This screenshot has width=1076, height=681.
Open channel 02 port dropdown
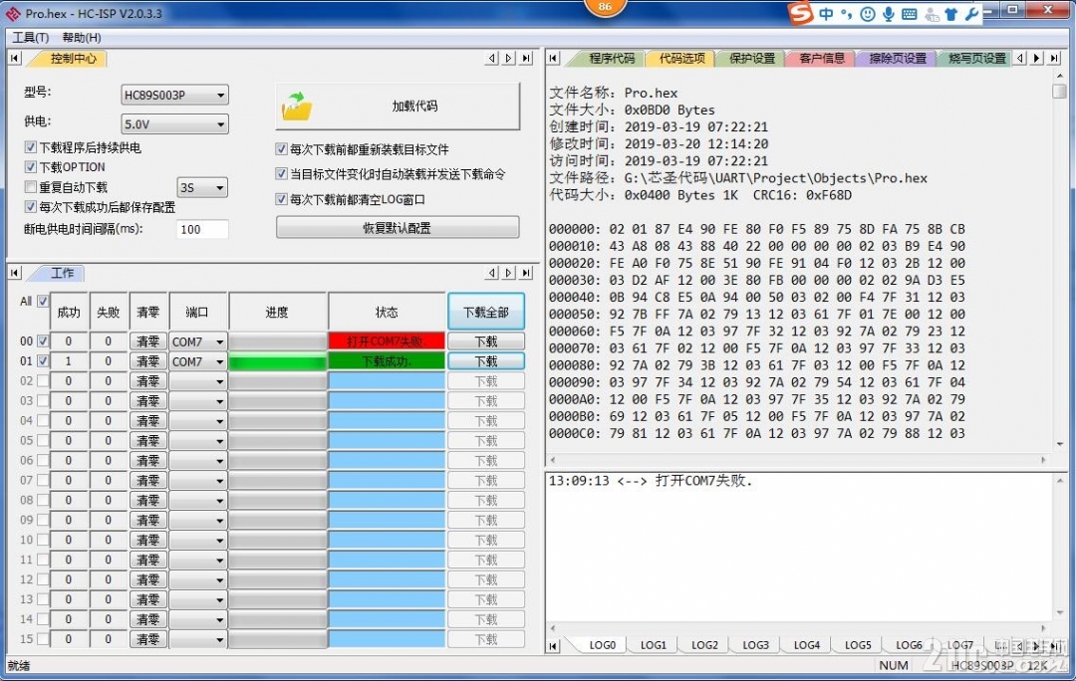coord(197,381)
